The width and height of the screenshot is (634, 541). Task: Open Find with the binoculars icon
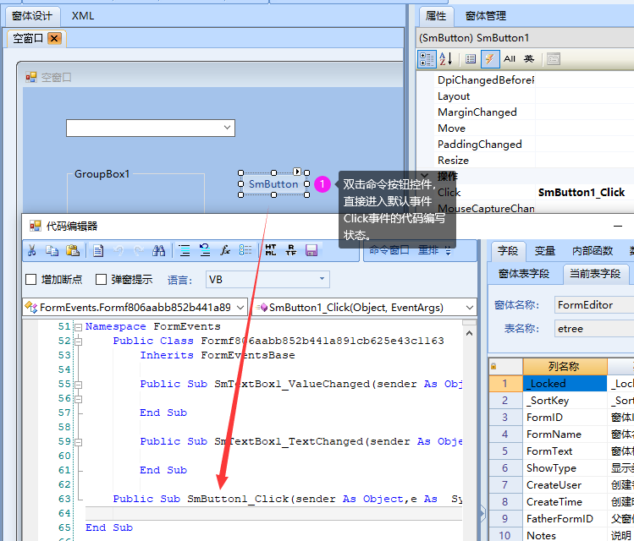point(158,251)
